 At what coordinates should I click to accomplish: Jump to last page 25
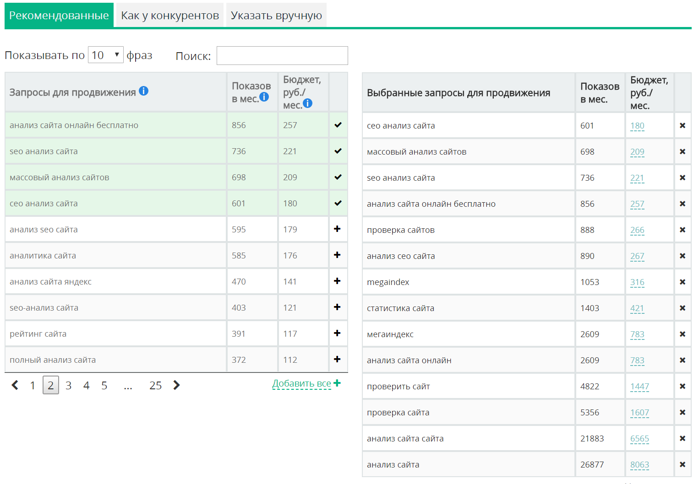click(155, 385)
